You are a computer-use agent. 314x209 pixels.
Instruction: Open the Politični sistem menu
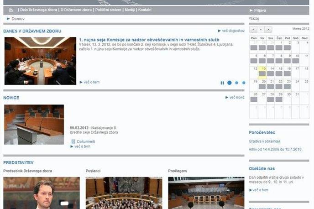tap(108, 10)
